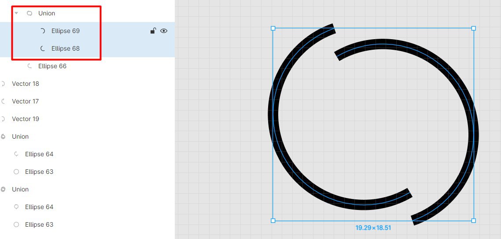Image resolution: width=501 pixels, height=239 pixels.
Task: Select the top Union layer name
Action: coord(47,13)
